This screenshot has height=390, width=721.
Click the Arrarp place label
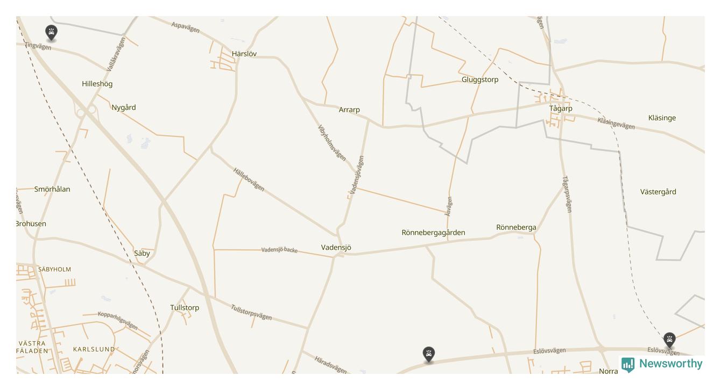tap(349, 110)
